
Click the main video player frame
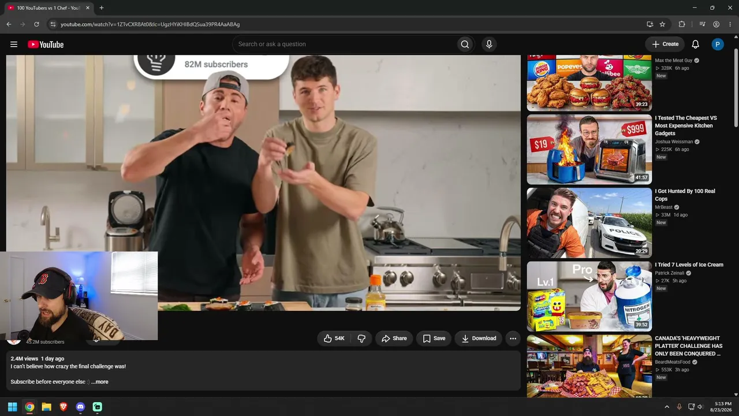coord(263,183)
